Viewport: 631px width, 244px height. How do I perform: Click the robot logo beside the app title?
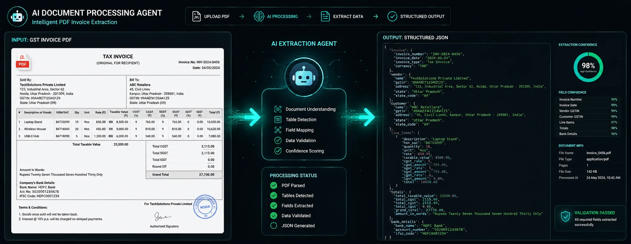[x=17, y=17]
